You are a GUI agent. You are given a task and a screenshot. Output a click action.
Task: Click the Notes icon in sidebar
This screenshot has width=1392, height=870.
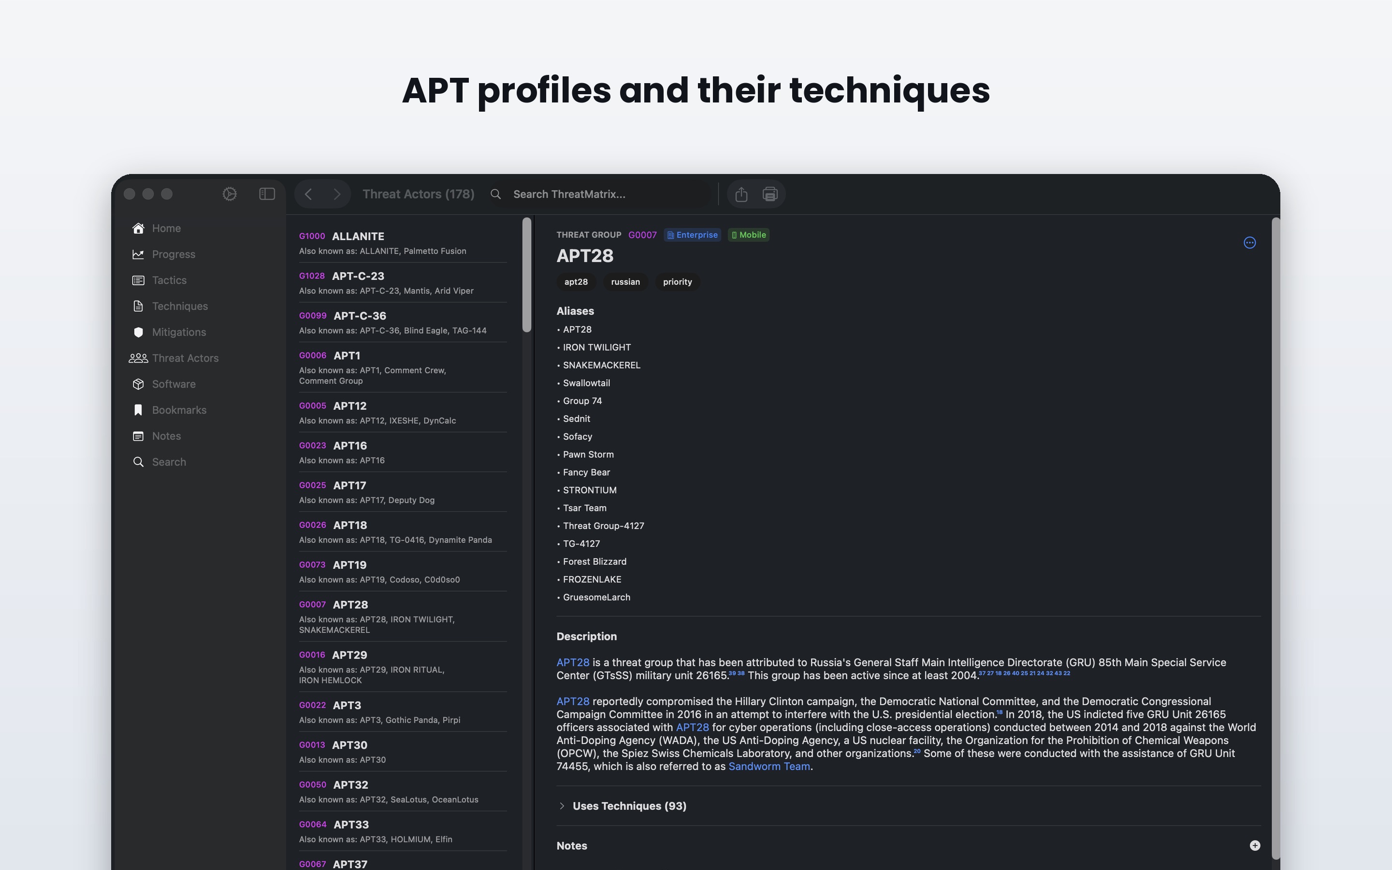[138, 436]
